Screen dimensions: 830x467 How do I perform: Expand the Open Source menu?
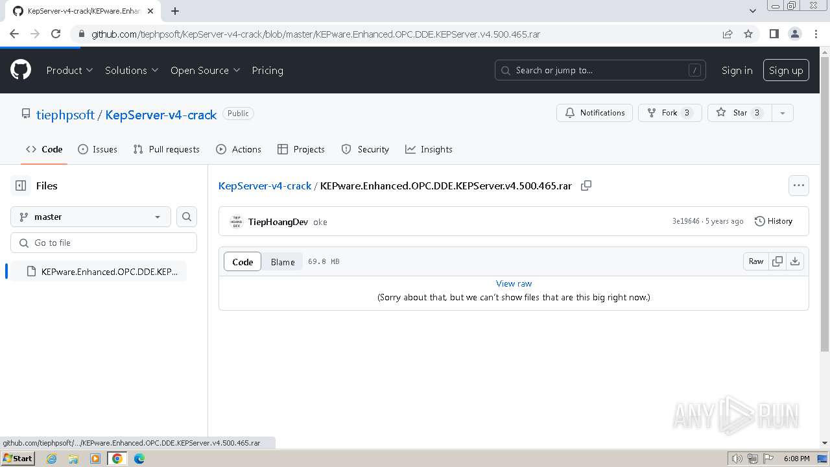(205, 70)
